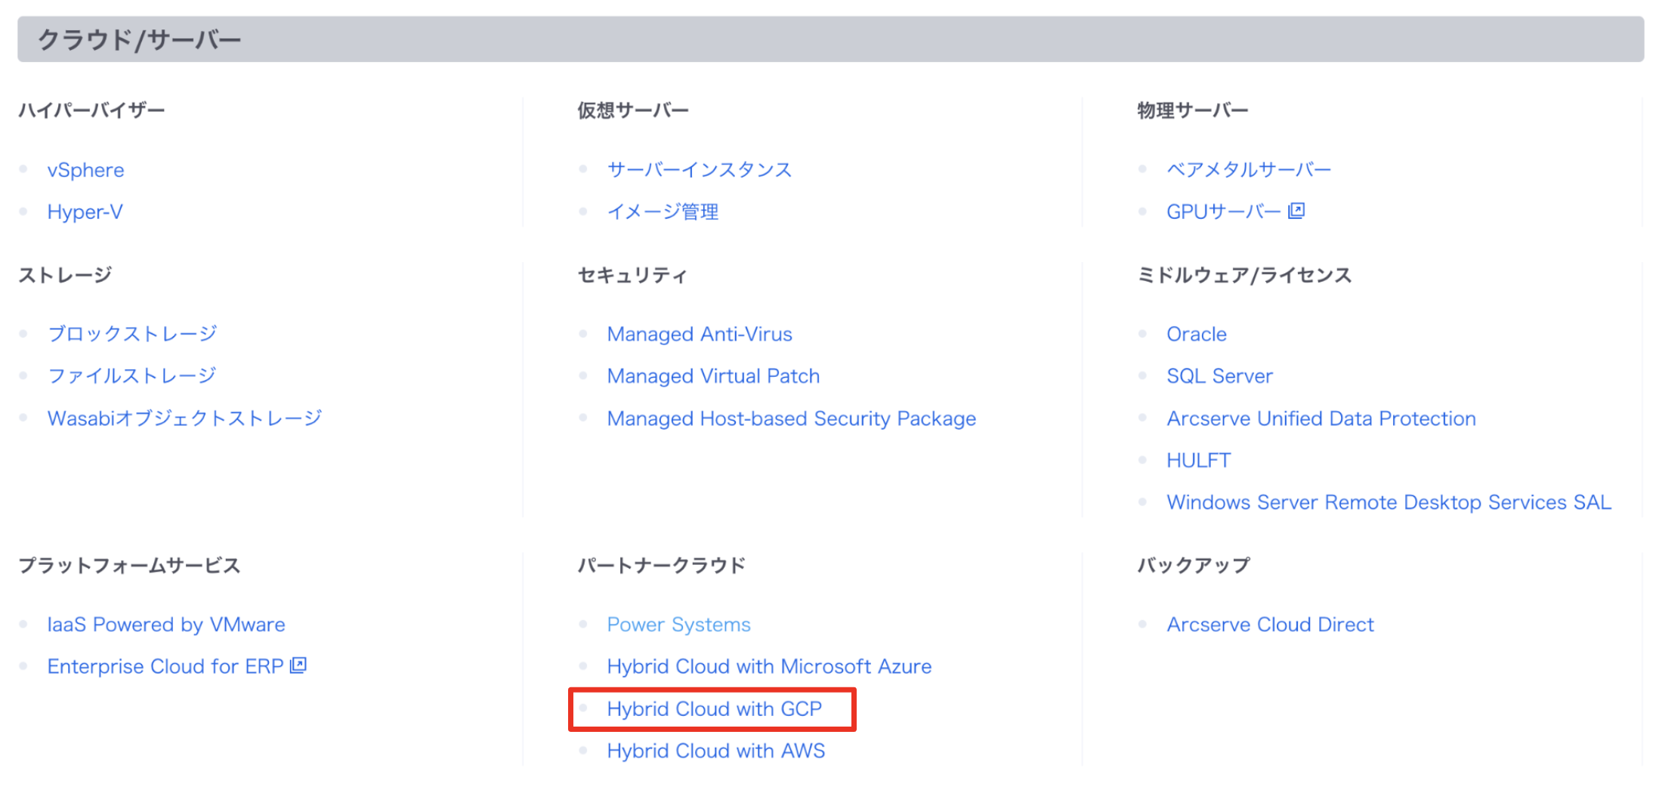Click external link icon beside Enterprise Cloud for ERP
Image resolution: width=1662 pixels, height=787 pixels.
click(x=298, y=665)
